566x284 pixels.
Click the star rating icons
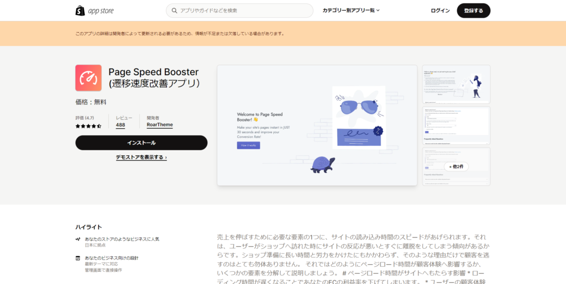88,126
